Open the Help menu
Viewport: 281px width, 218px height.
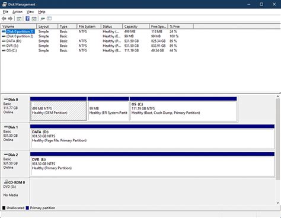41,12
